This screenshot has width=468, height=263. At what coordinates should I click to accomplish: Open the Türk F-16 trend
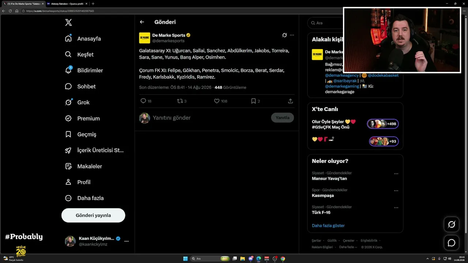click(321, 212)
